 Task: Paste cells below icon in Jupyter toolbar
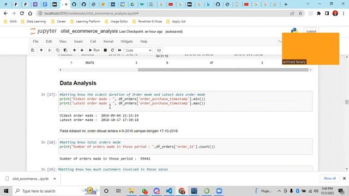coord(65,50)
